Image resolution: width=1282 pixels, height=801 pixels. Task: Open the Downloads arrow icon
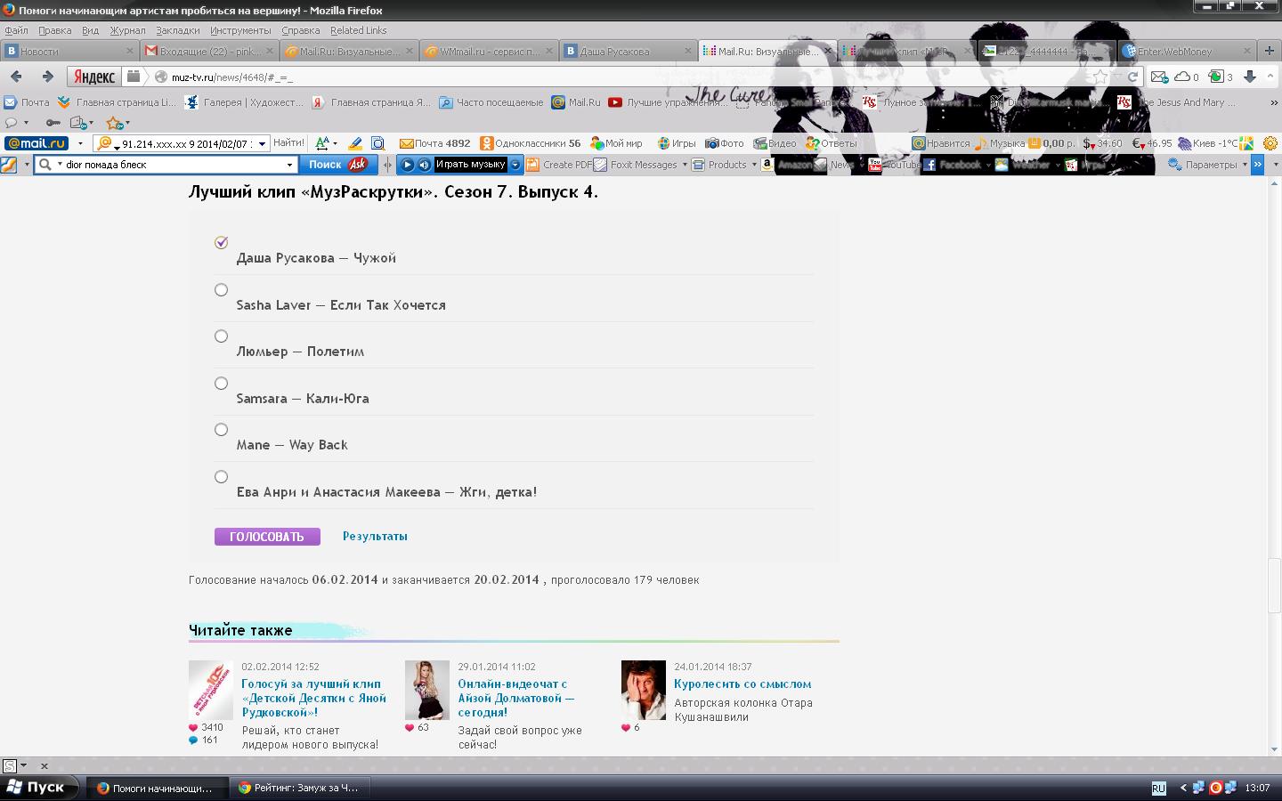tap(1250, 77)
